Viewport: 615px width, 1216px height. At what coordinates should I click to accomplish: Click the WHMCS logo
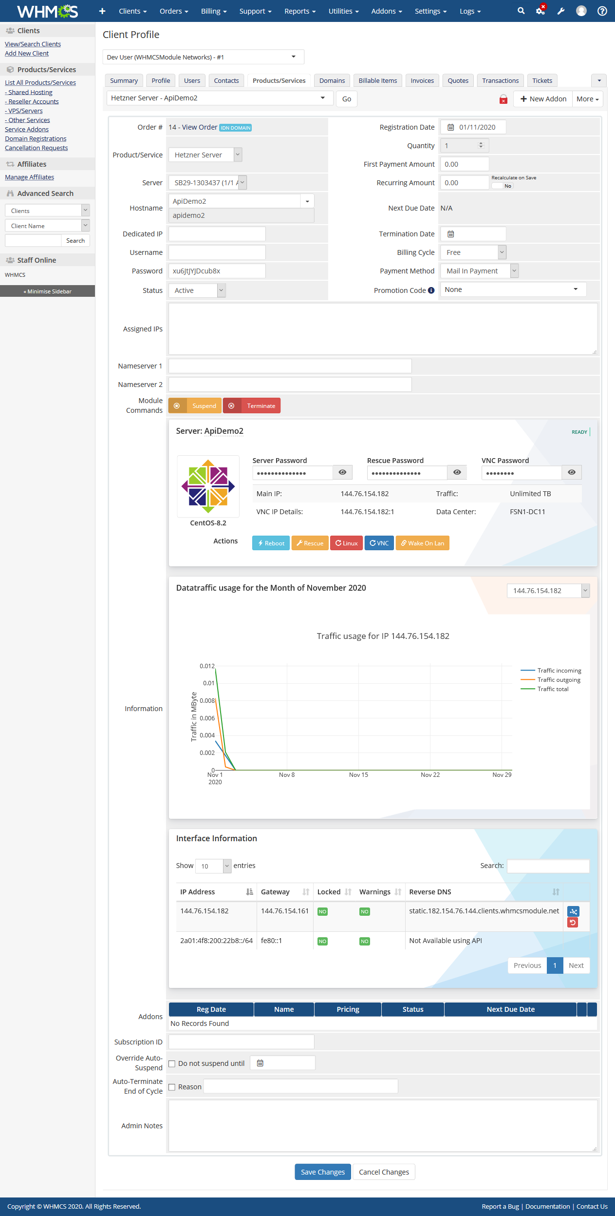click(47, 11)
